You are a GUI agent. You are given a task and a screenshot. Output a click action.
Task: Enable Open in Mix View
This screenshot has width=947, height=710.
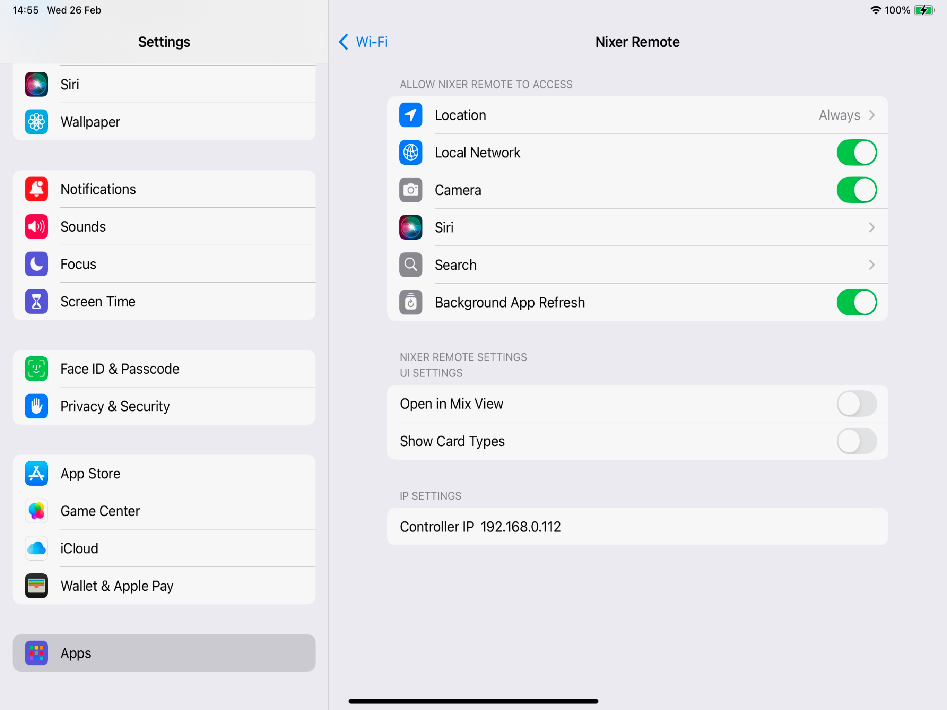point(856,404)
